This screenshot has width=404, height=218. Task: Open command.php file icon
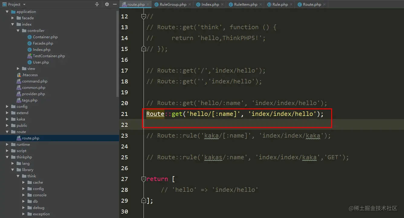[x=19, y=81]
